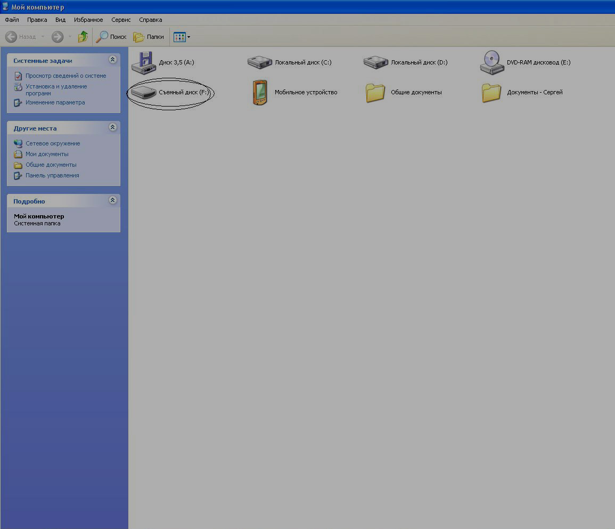
Task: Open Мобильное устройство icon
Action: click(259, 93)
